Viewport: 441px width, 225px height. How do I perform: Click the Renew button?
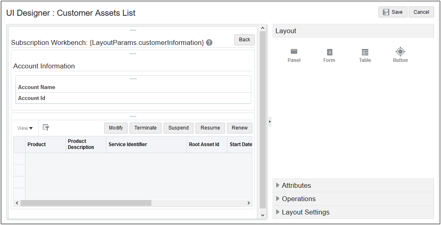coord(239,128)
